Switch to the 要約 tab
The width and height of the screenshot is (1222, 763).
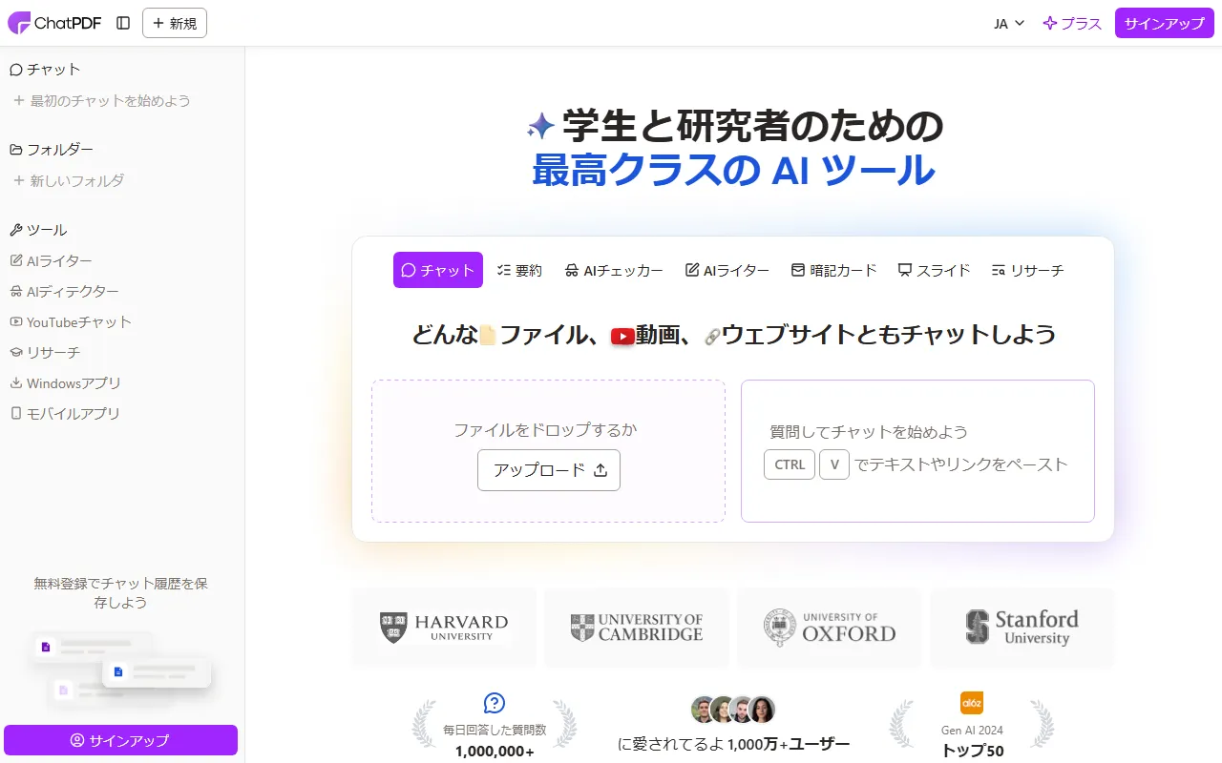pyautogui.click(x=520, y=270)
